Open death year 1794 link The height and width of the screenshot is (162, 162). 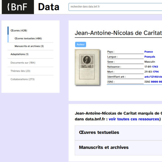tap(156, 72)
